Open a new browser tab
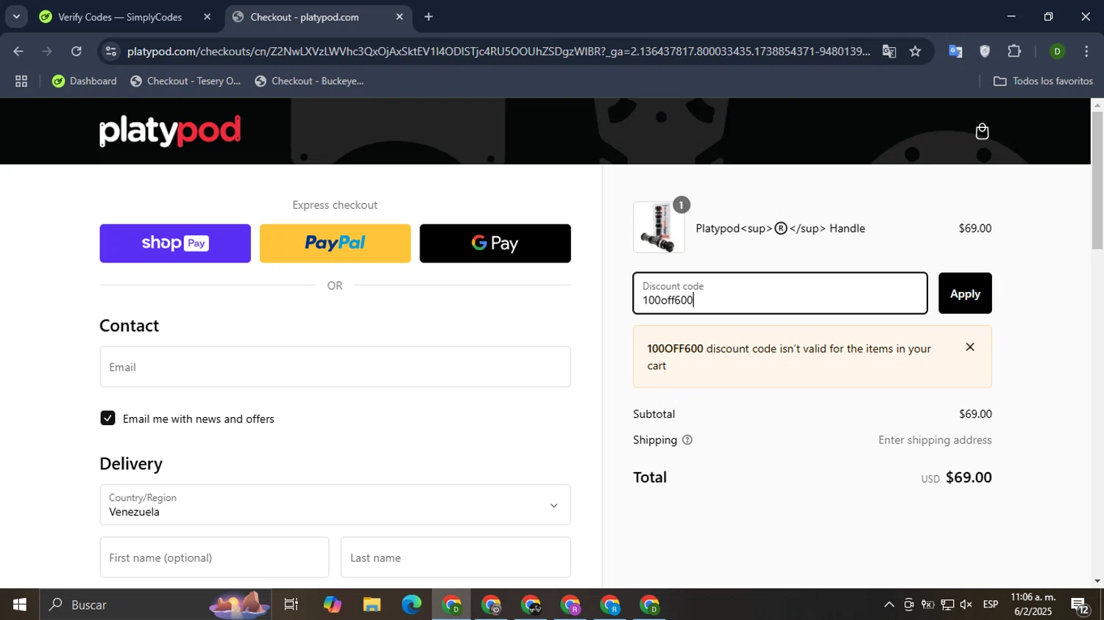This screenshot has height=620, width=1104. [428, 17]
